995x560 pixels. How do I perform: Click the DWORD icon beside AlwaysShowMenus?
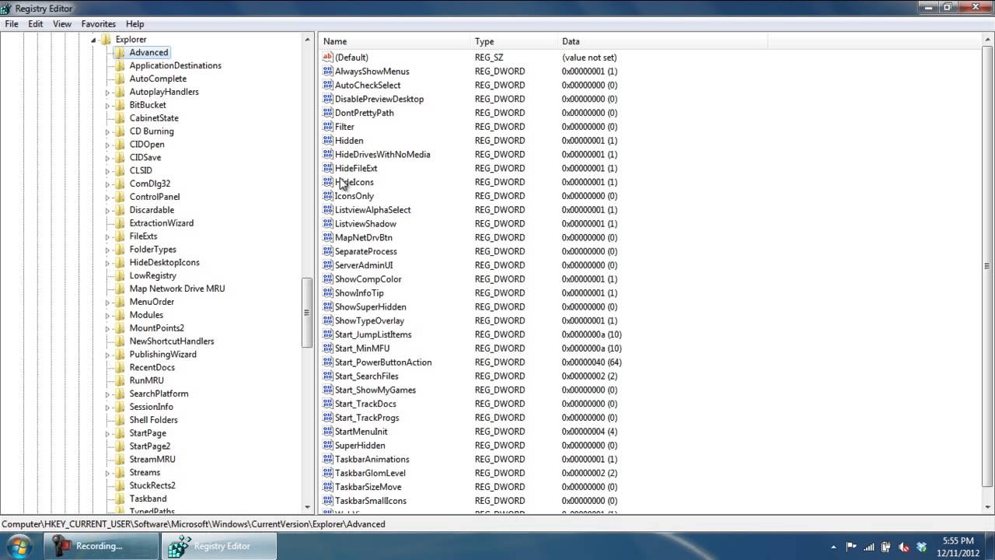pyautogui.click(x=328, y=71)
